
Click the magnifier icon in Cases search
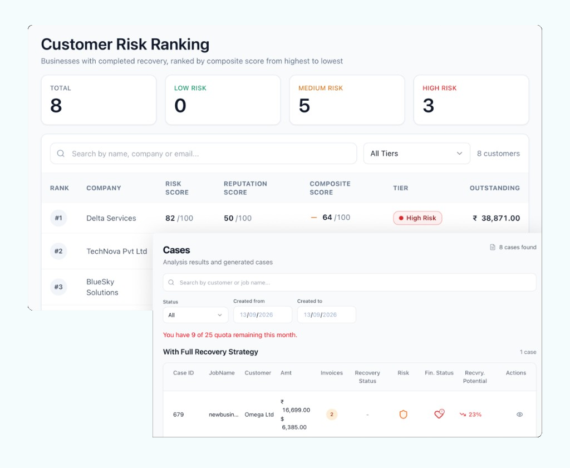pos(171,282)
